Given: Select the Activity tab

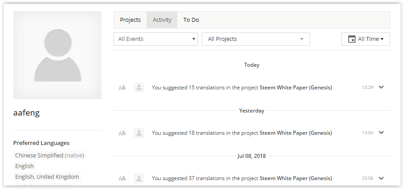Looking at the screenshot, I should (x=162, y=20).
